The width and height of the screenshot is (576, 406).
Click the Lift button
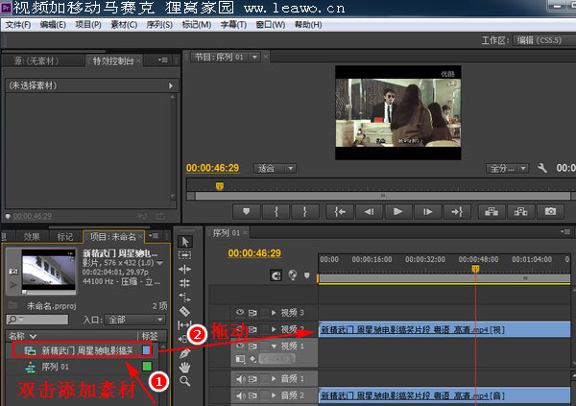[x=492, y=211]
